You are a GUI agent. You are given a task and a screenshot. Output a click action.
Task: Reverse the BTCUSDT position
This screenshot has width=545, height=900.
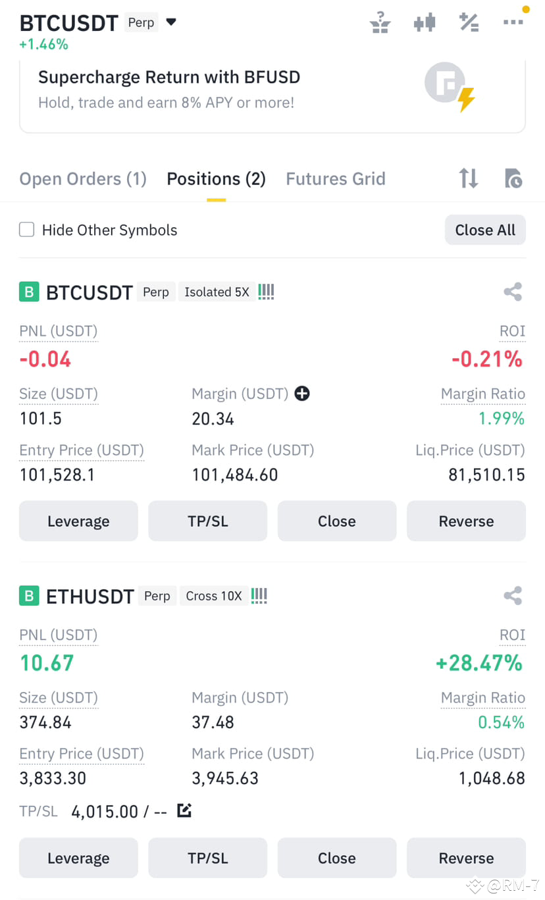click(x=466, y=521)
